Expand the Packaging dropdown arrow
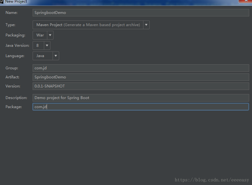The width and height of the screenshot is (252, 185). pyautogui.click(x=50, y=35)
